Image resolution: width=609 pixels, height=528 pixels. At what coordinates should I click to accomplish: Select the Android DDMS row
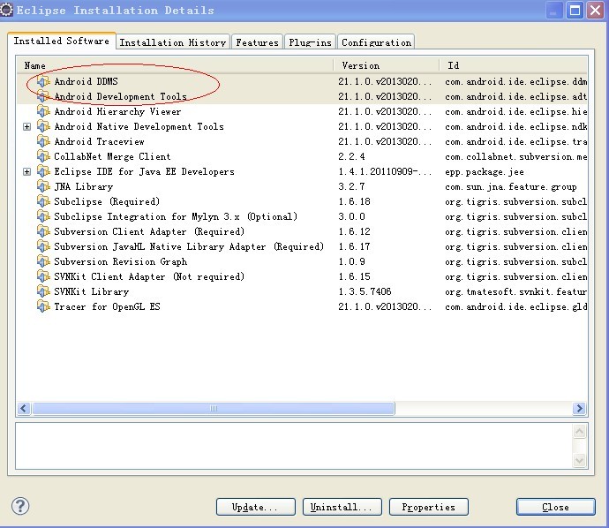click(302, 81)
